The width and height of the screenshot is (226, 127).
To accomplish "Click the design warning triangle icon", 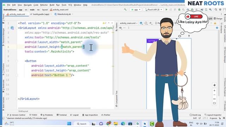I will tap(215, 23).
